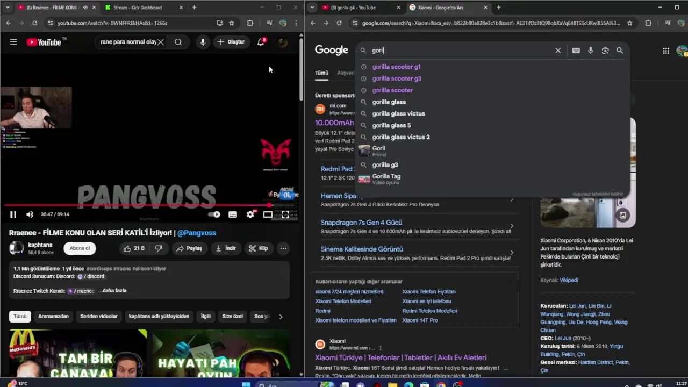Open YouTube account avatar menu
Image resolution: width=688 pixels, height=387 pixels.
pos(283,42)
